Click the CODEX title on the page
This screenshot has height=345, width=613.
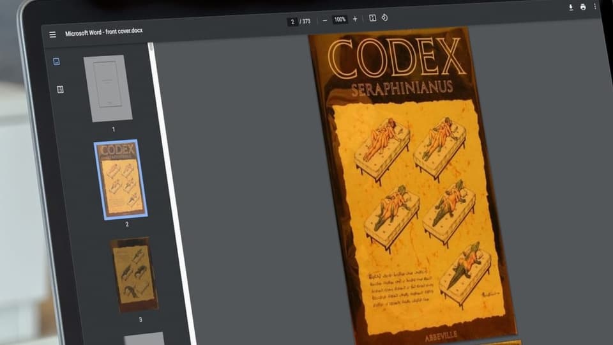397,58
